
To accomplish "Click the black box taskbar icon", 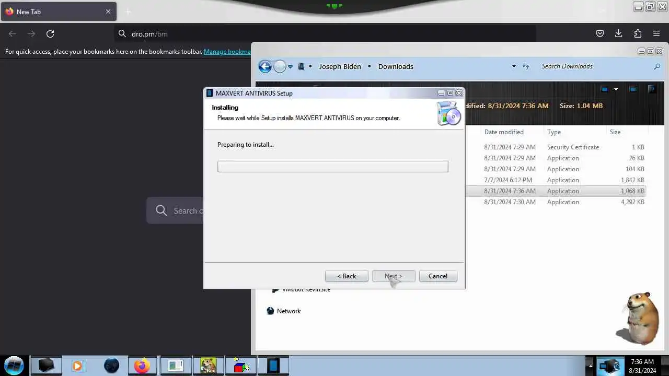I will tap(46, 365).
